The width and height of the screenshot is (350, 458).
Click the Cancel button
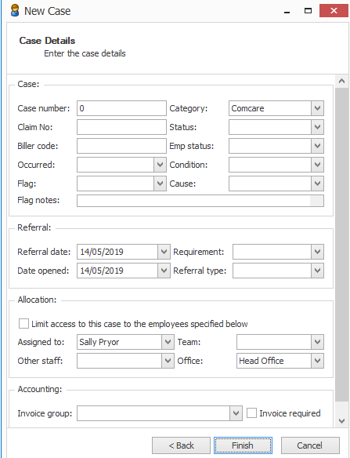point(310,445)
